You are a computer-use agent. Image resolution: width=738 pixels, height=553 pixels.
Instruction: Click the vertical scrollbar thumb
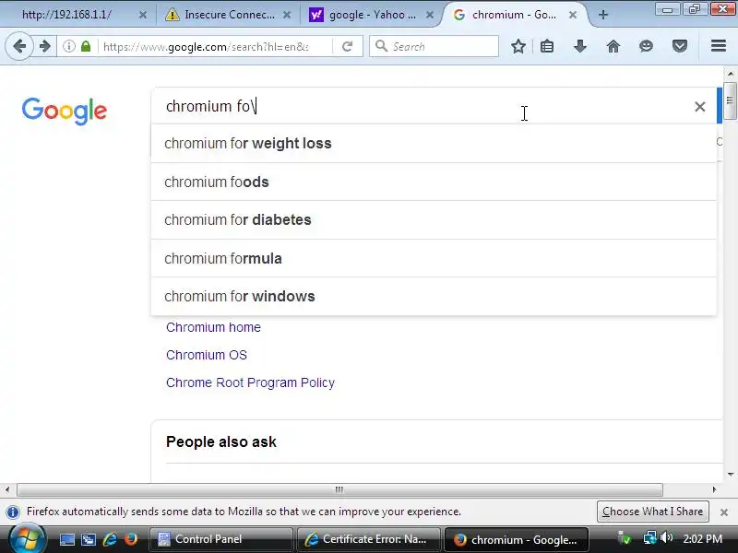point(730,100)
